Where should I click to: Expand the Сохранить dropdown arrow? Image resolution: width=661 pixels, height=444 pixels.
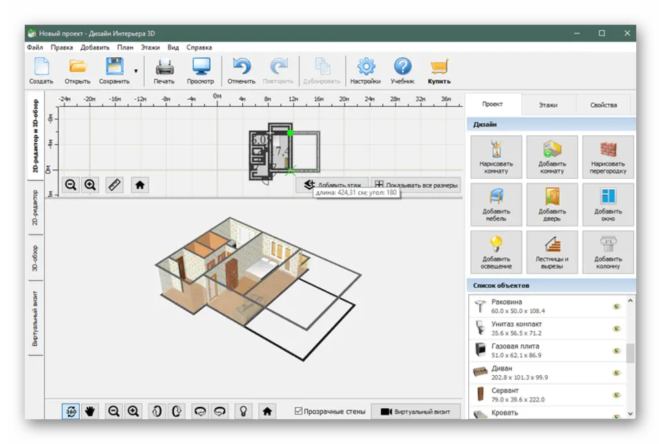pos(136,71)
